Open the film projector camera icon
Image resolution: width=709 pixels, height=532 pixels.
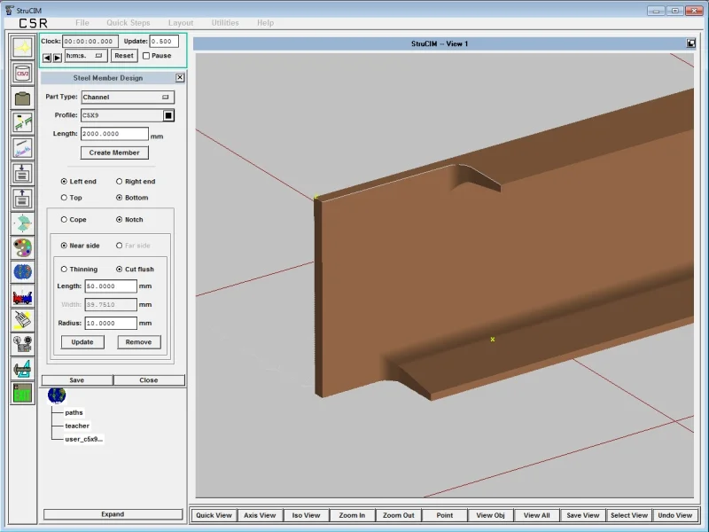coord(22,344)
